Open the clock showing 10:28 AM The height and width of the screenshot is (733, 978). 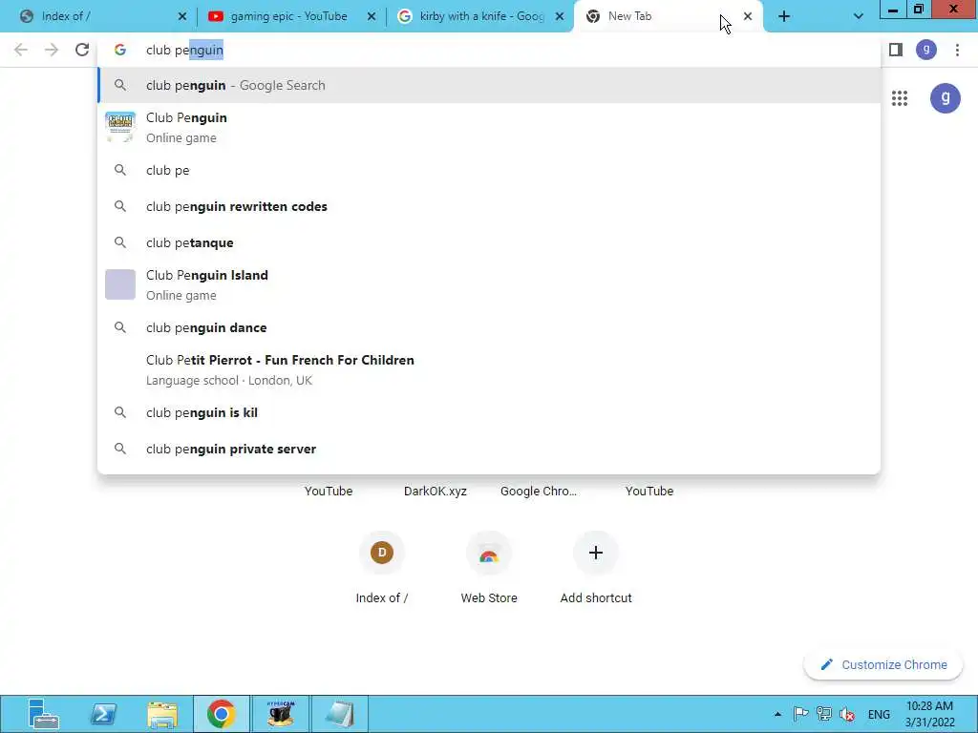pos(930,714)
